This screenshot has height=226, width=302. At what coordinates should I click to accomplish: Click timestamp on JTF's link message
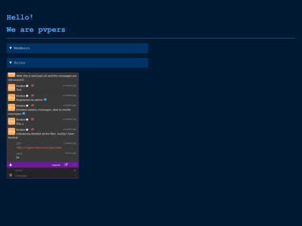point(70,143)
